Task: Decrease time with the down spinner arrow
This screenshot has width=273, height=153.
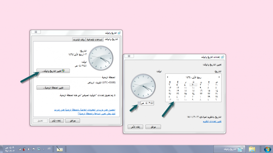Action: pyautogui.click(x=139, y=104)
